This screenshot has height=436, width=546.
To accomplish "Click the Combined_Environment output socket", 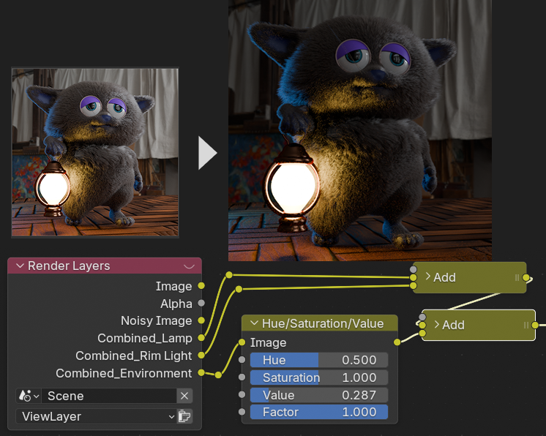I will pos(201,373).
